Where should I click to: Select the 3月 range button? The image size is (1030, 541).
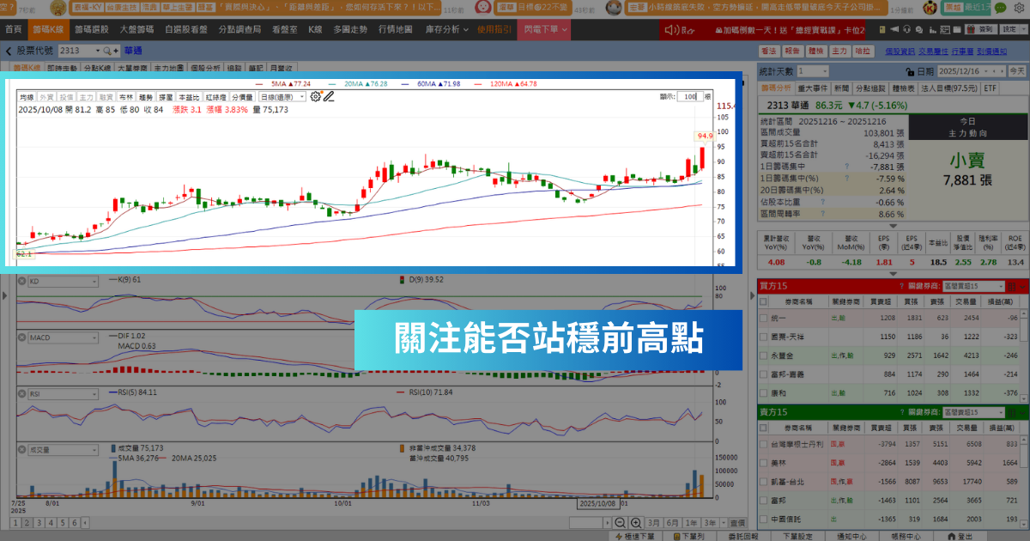point(653,523)
